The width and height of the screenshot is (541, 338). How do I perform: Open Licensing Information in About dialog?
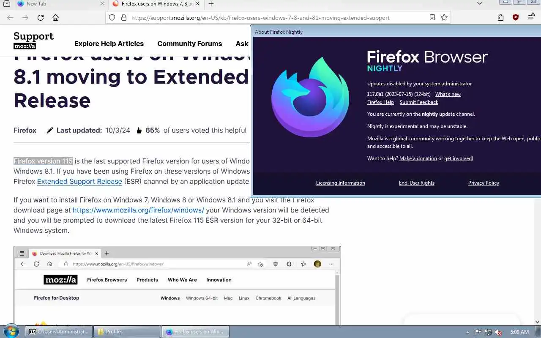341,183
